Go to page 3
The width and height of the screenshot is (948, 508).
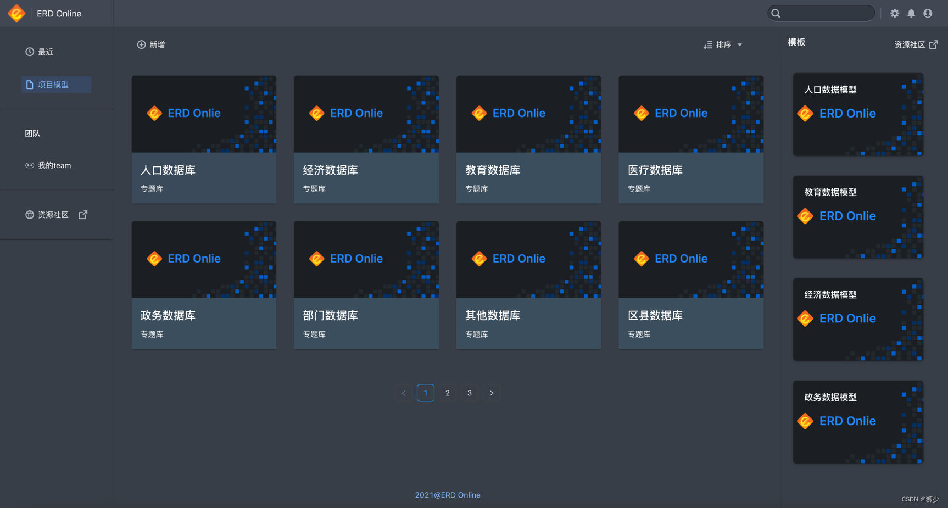[x=470, y=393]
